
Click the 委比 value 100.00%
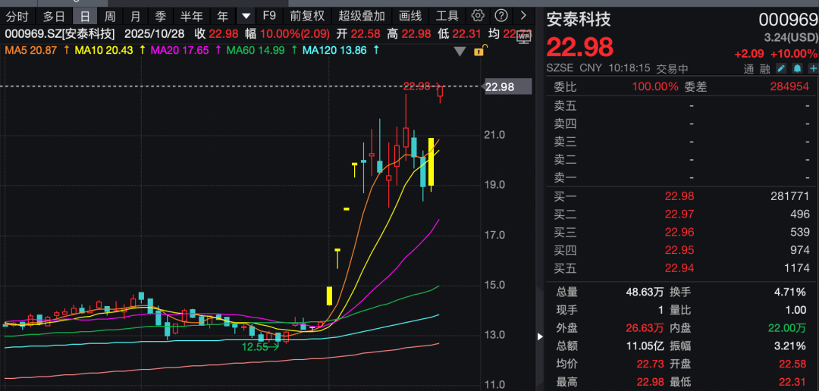655,86
